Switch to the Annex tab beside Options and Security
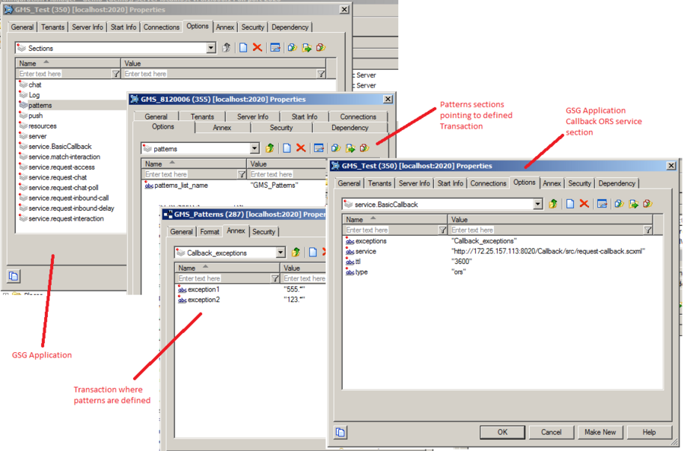 [x=552, y=183]
